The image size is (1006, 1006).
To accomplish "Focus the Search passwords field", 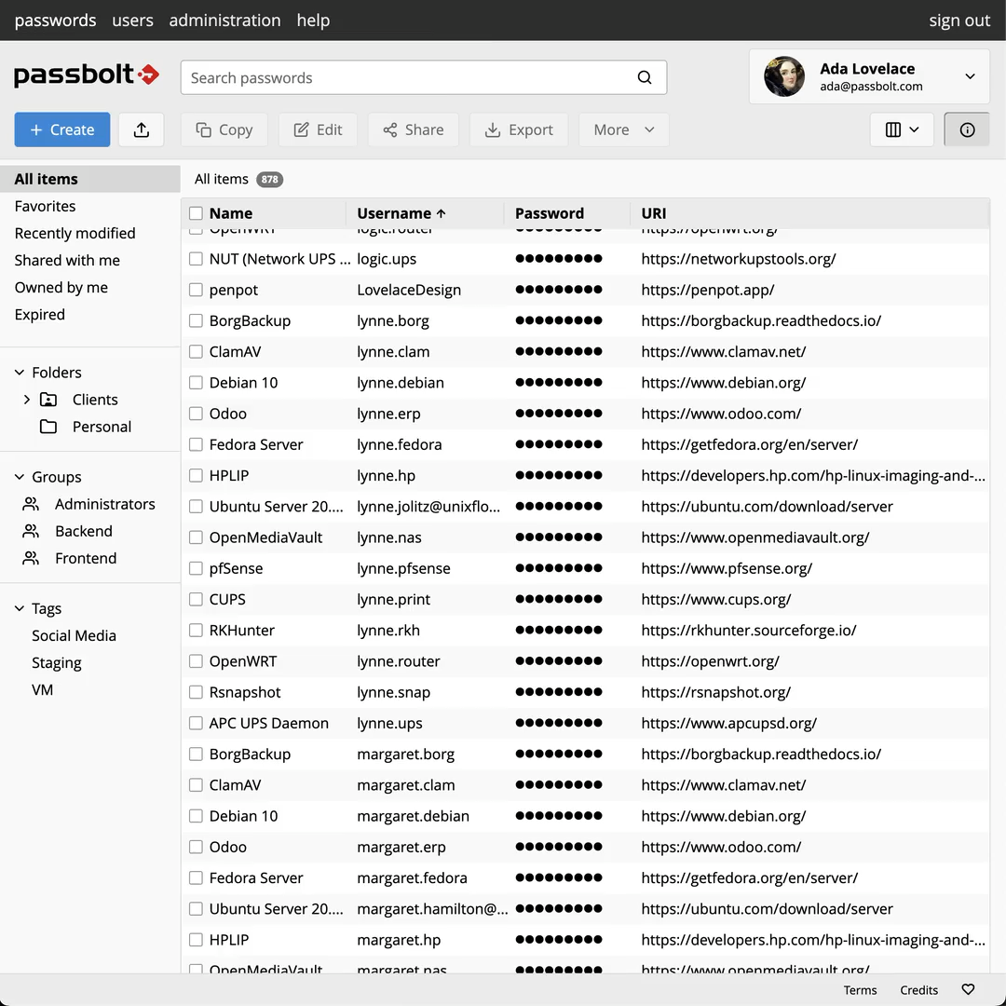I will tap(405, 77).
